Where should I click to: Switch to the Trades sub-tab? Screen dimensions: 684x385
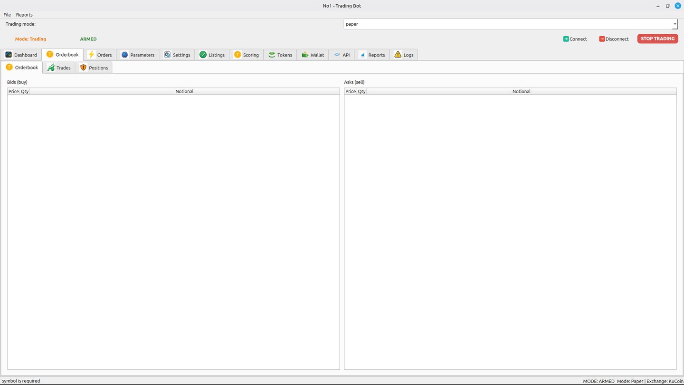[59, 67]
